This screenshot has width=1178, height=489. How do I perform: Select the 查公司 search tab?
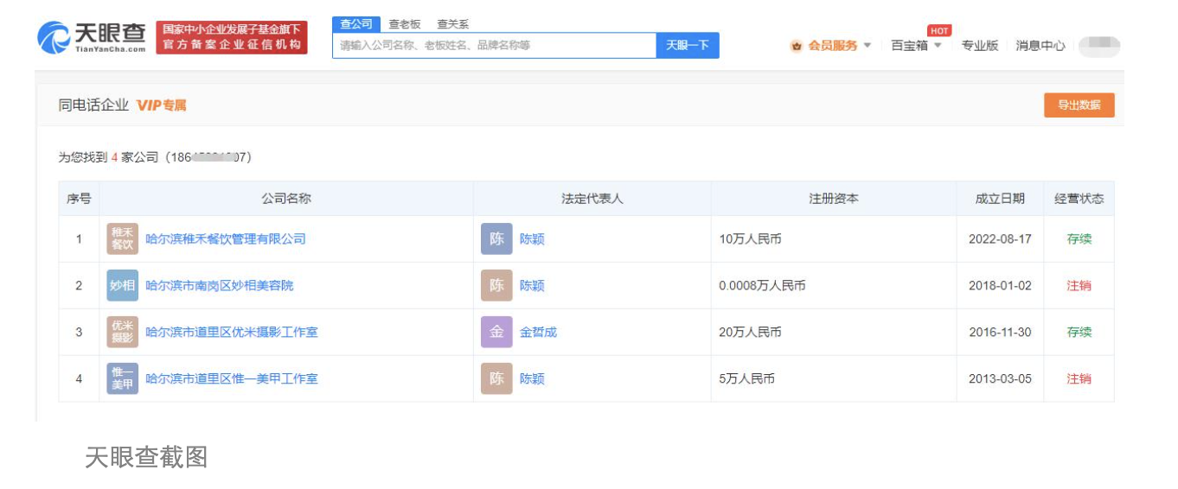[x=355, y=24]
